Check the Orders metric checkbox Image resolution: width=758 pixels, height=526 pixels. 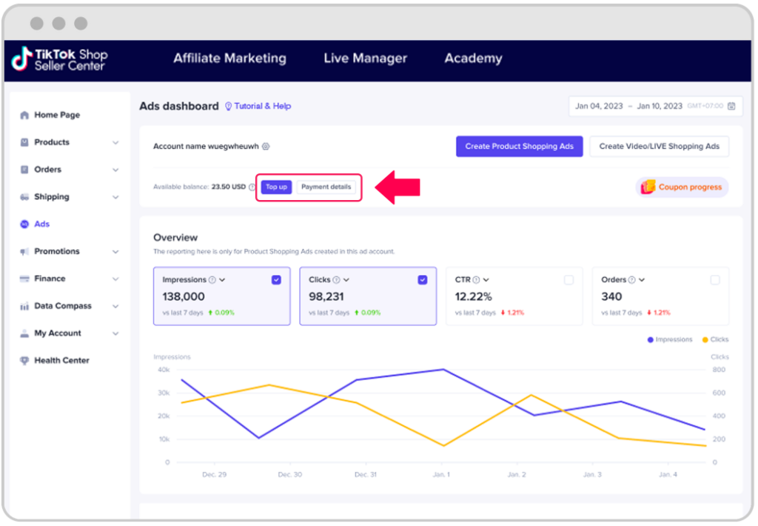click(715, 280)
